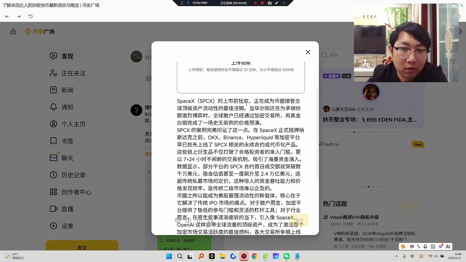Click the 发现 sidebar icon
This screenshot has width=466, height=262.
point(54,56)
